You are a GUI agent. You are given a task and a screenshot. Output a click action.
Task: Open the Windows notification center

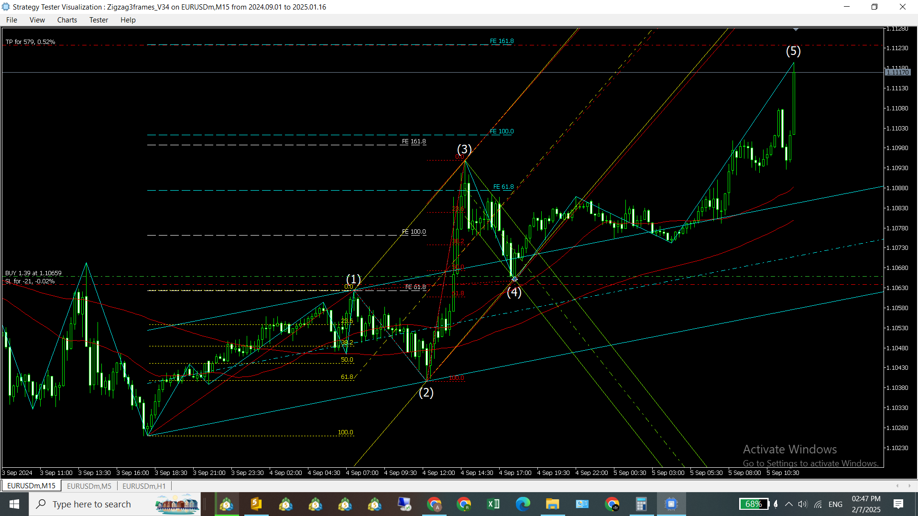coord(898,504)
